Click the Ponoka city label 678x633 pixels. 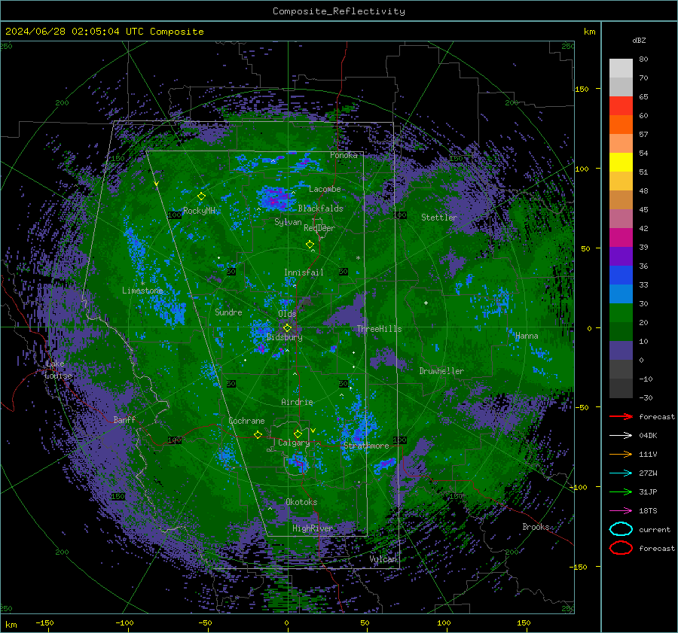click(x=344, y=155)
